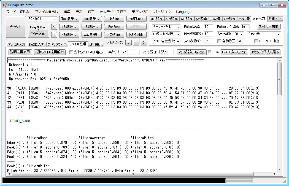Click the 小 font shrink button
Image resolution: width=289 pixels, height=186 pixels.
click(54, 35)
